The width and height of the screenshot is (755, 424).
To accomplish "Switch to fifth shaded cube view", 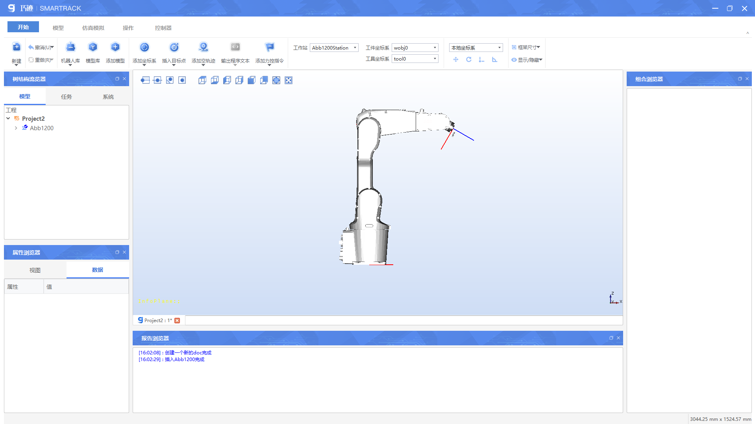I will (252, 80).
